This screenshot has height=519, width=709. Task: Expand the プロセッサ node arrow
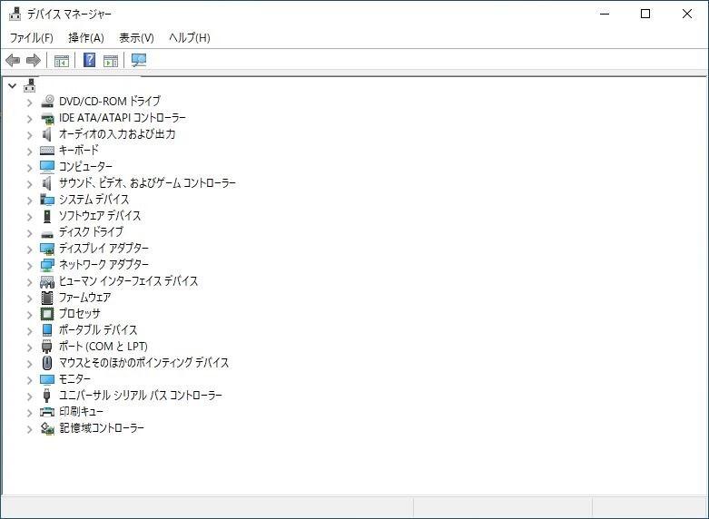point(29,315)
